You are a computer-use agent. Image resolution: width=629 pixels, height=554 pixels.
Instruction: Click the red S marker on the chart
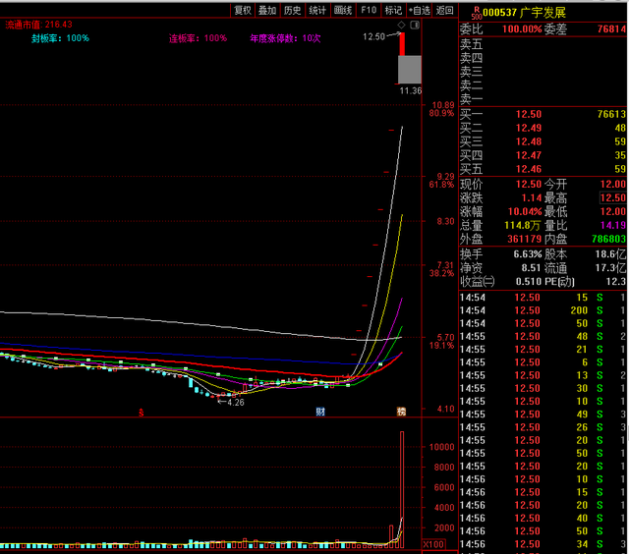tap(142, 413)
